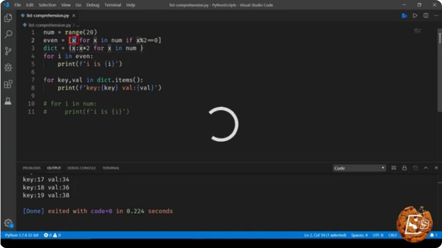
Task: Switch to the TERMINAL panel tab
Action: pyautogui.click(x=110, y=168)
